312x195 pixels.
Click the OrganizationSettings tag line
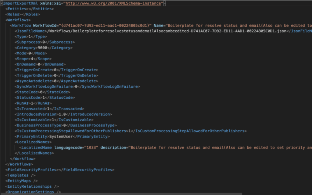point(33,192)
